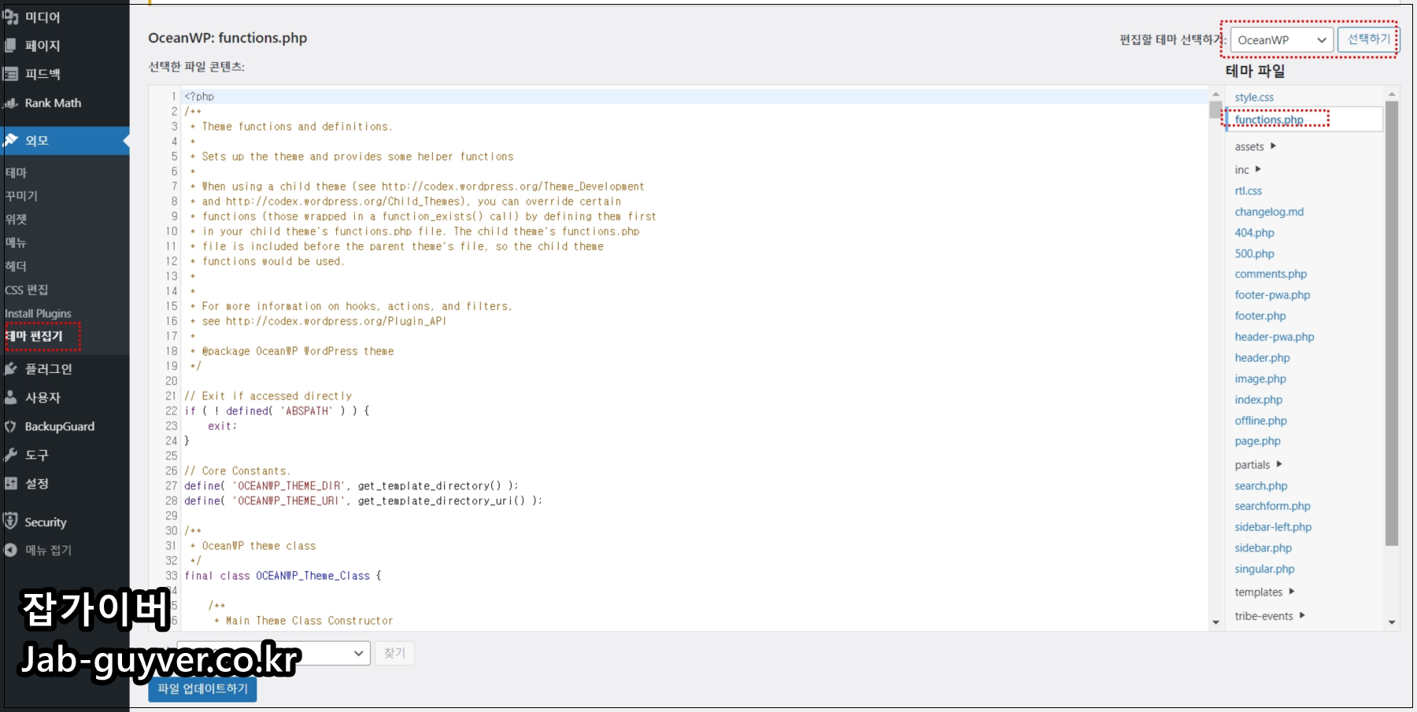Open the OceanWP theme select dropdown

pyautogui.click(x=1282, y=40)
